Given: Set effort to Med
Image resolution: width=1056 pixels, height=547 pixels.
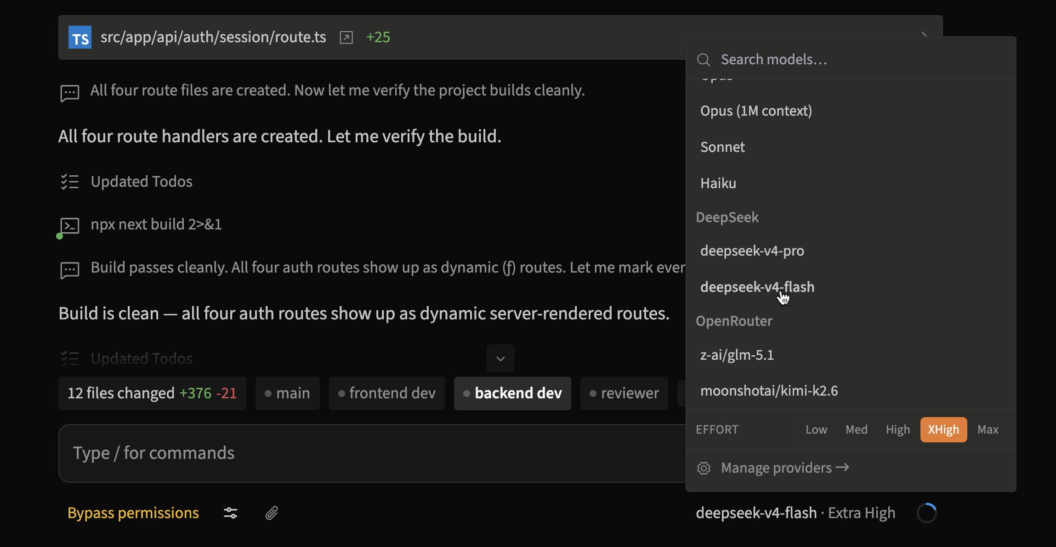Looking at the screenshot, I should coord(857,430).
